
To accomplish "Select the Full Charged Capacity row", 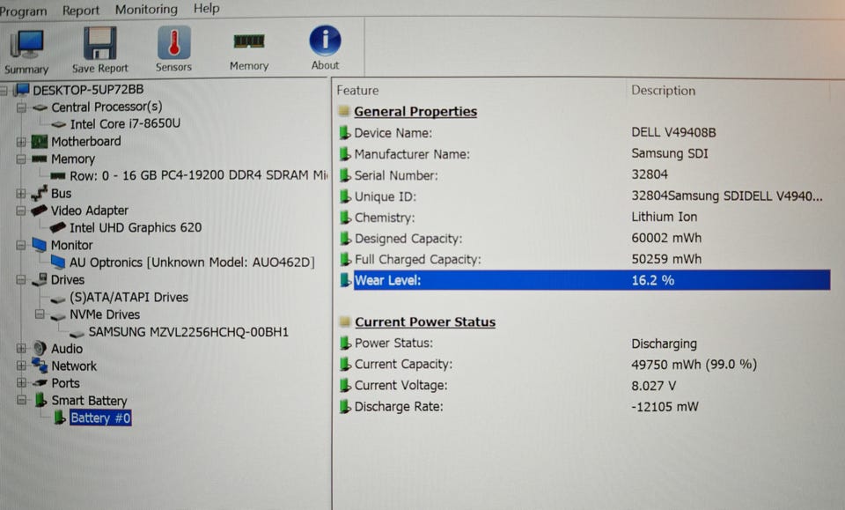I will coord(584,259).
